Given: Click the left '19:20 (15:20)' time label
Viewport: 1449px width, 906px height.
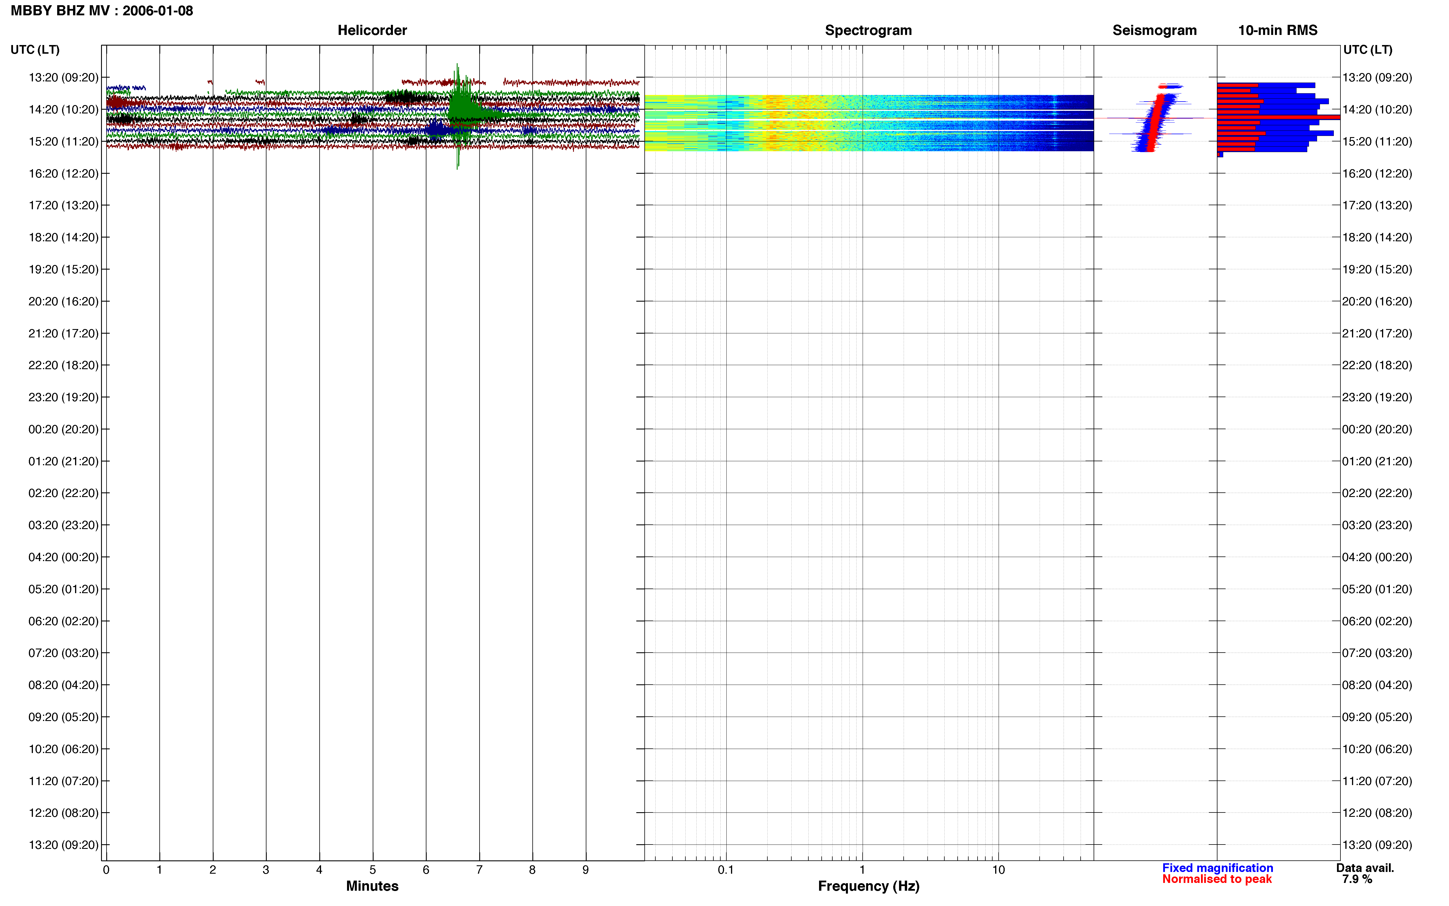Looking at the screenshot, I should 64,269.
